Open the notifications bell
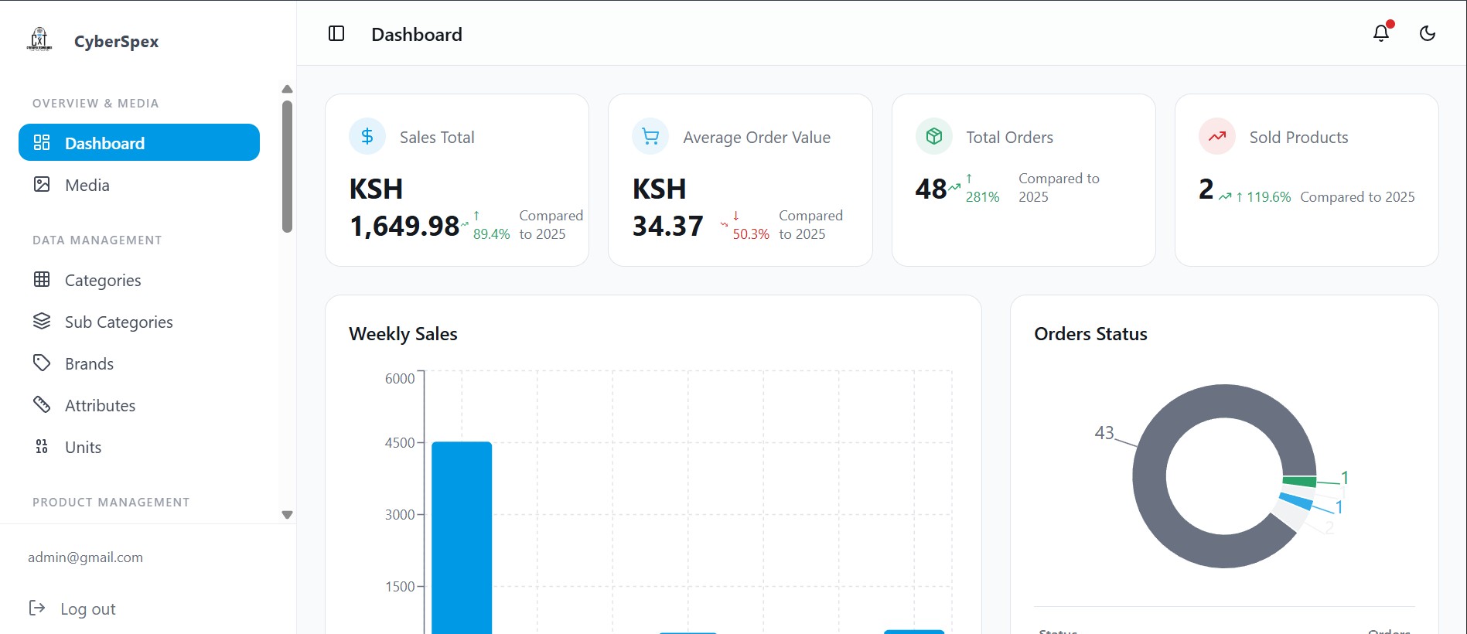This screenshot has width=1467, height=634. point(1381,33)
